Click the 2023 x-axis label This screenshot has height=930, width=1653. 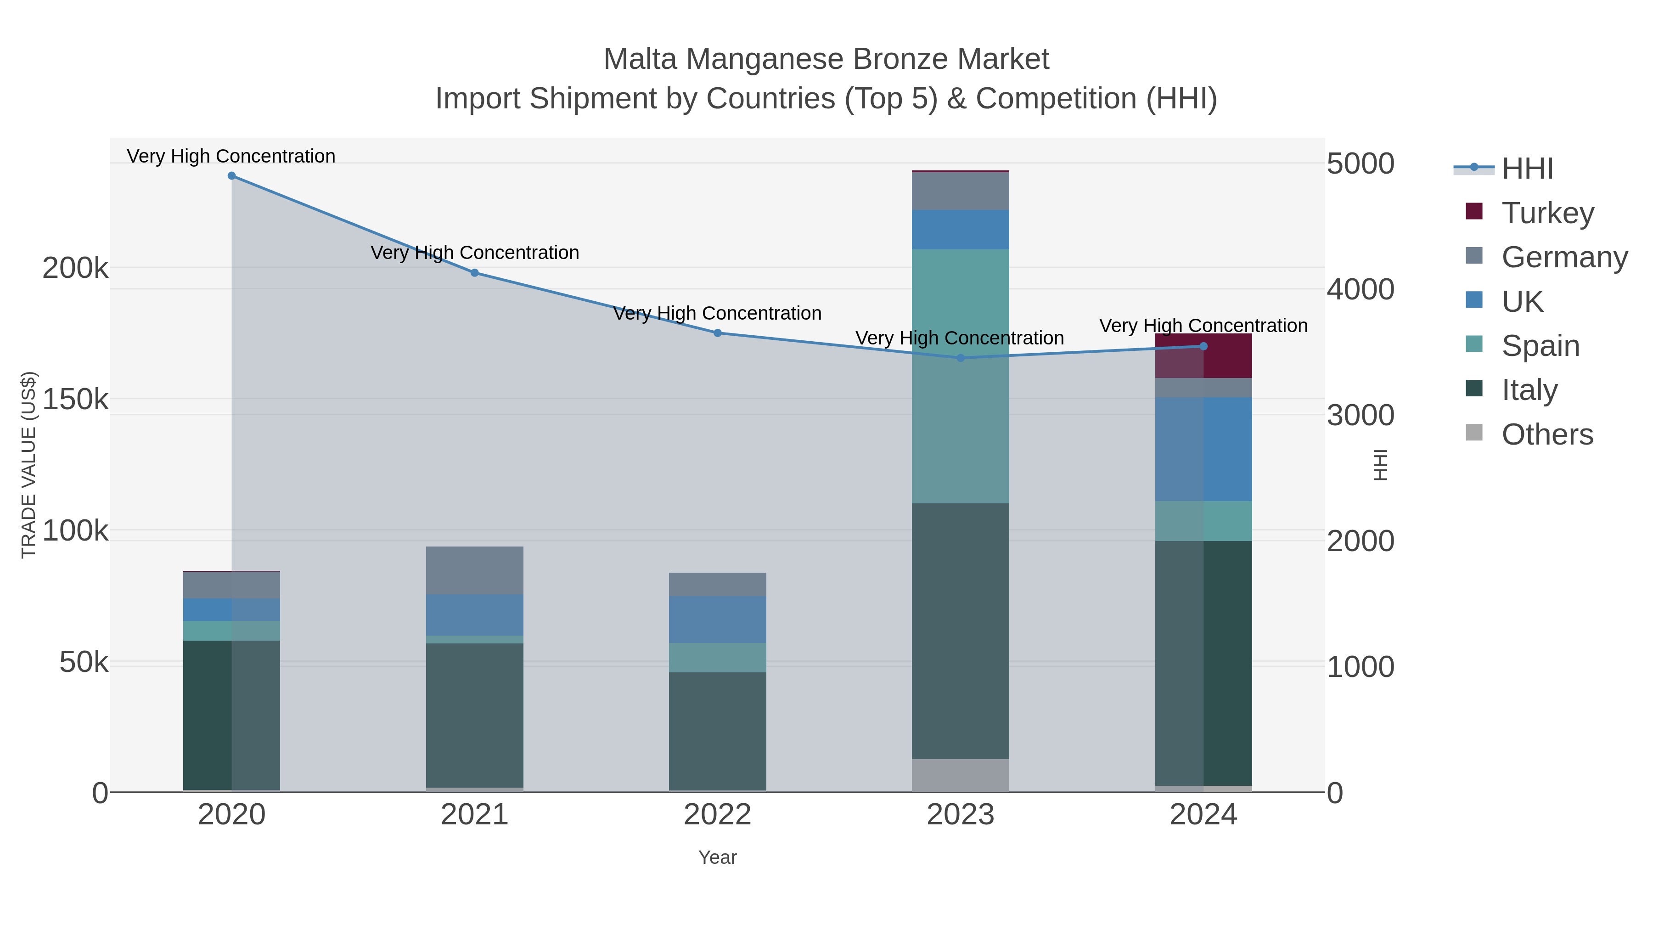[x=961, y=815]
